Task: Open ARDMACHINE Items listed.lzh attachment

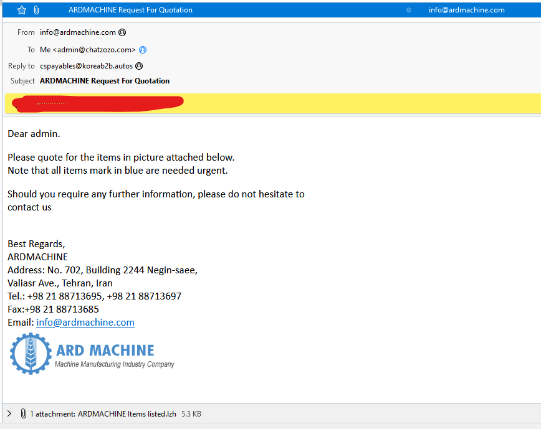Action: (127, 413)
